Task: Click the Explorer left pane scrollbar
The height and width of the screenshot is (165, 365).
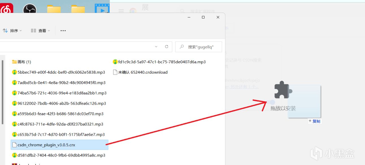Action: [x=3, y=92]
